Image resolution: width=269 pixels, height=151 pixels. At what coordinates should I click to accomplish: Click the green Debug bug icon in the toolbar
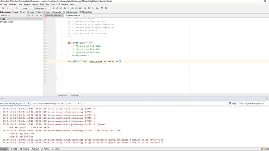65,8
